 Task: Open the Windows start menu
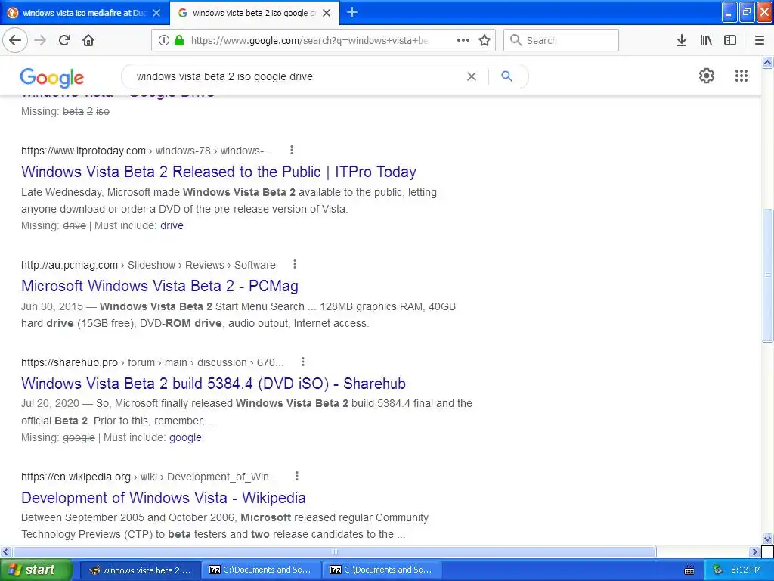(x=36, y=570)
